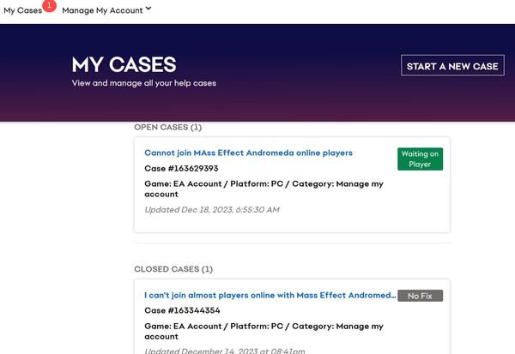Open the Cannot join MAss Effect Andromeda case

click(248, 153)
